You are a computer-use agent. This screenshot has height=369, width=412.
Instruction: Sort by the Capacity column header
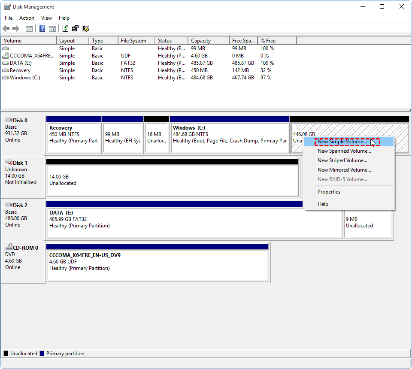[201, 41]
